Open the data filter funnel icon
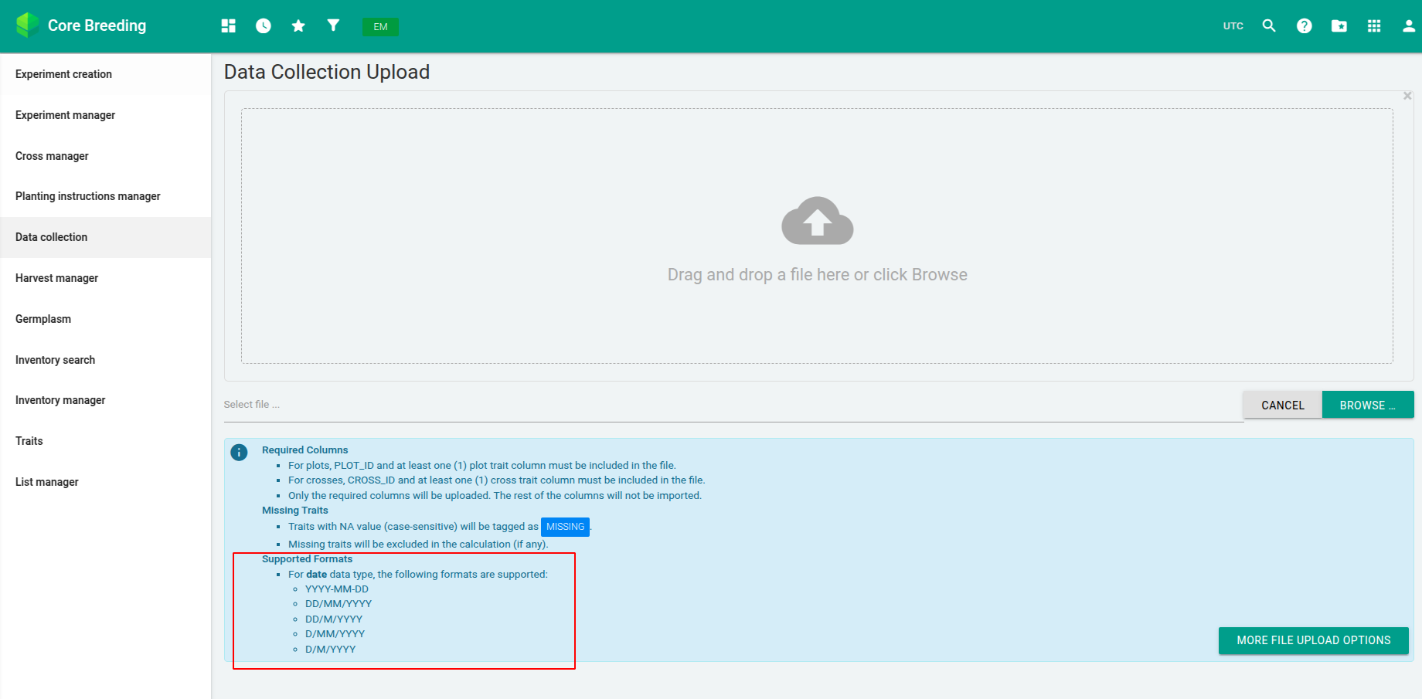Image resolution: width=1422 pixels, height=699 pixels. point(333,25)
